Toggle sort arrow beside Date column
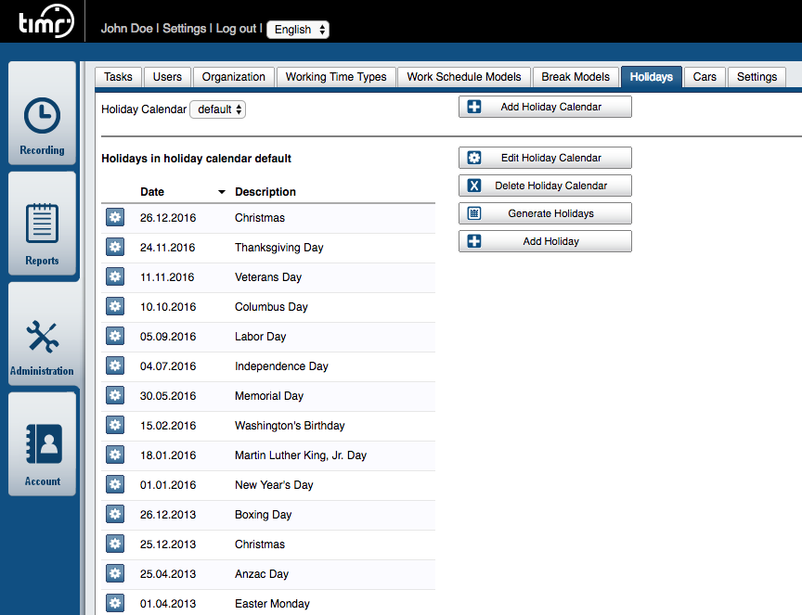This screenshot has width=802, height=615. coord(221,192)
